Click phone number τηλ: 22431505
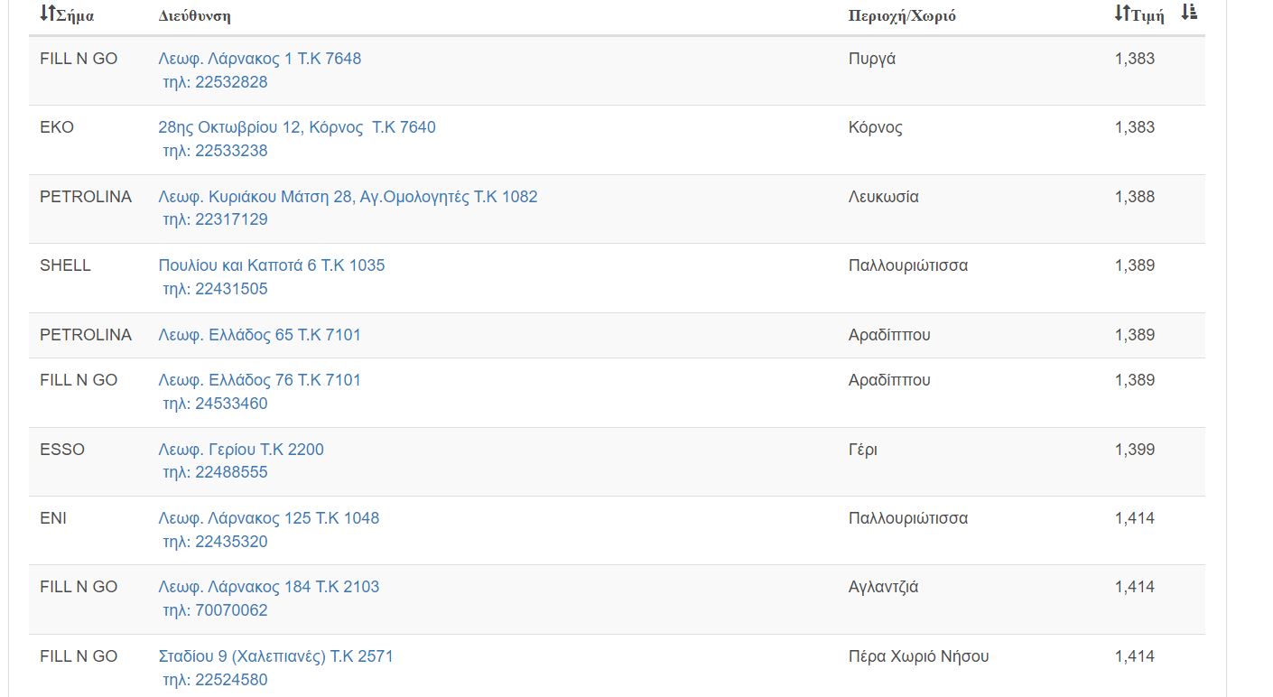Screen dimensions: 1273x697 tap(215, 289)
